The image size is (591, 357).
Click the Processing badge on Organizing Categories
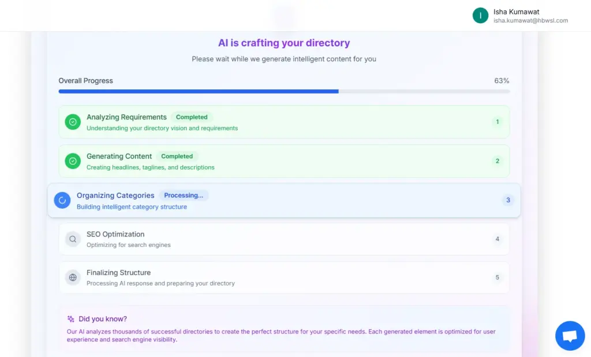[x=184, y=195]
